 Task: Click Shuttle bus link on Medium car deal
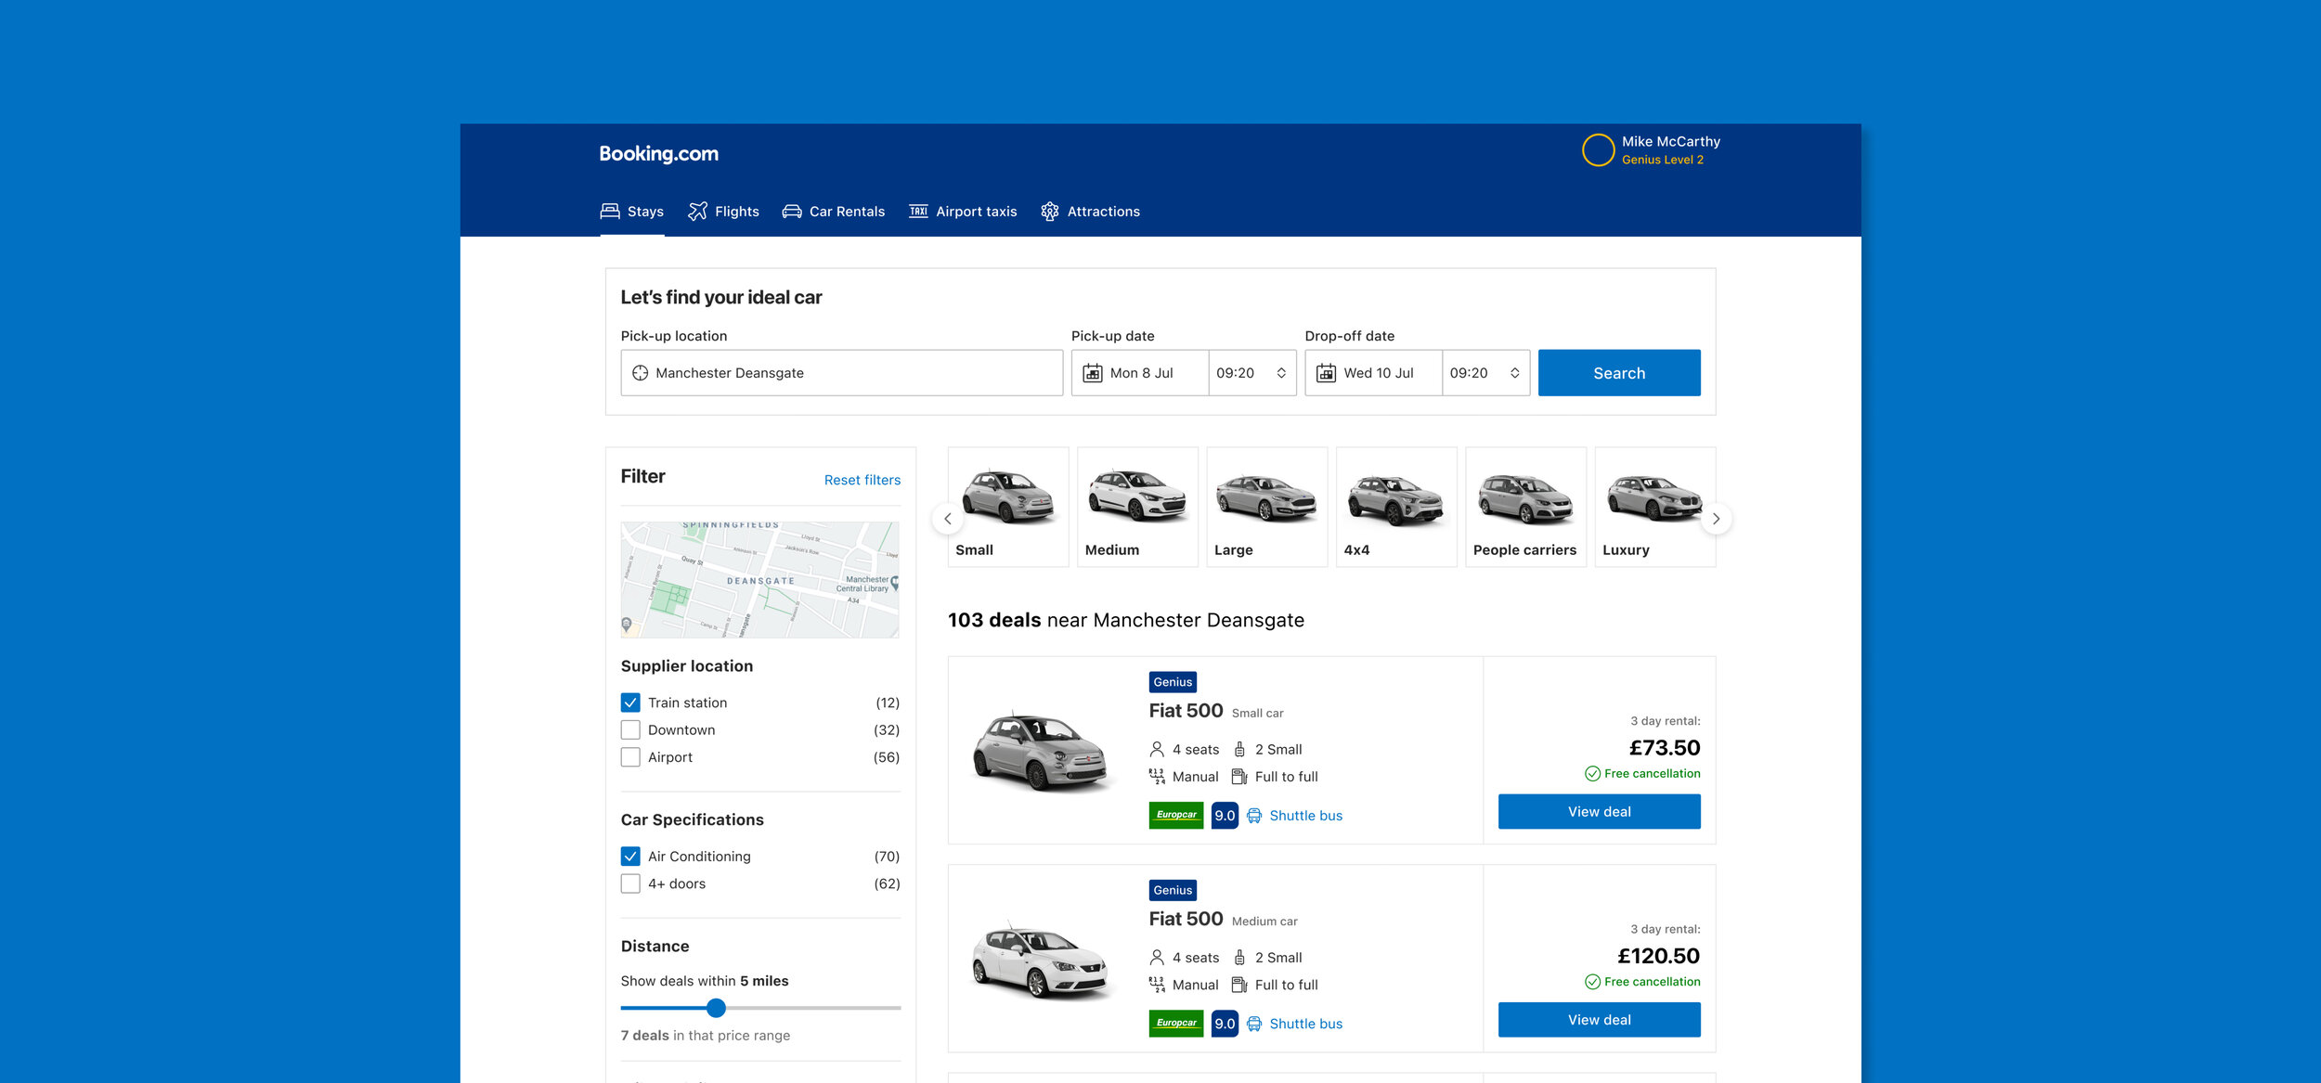click(1305, 1024)
